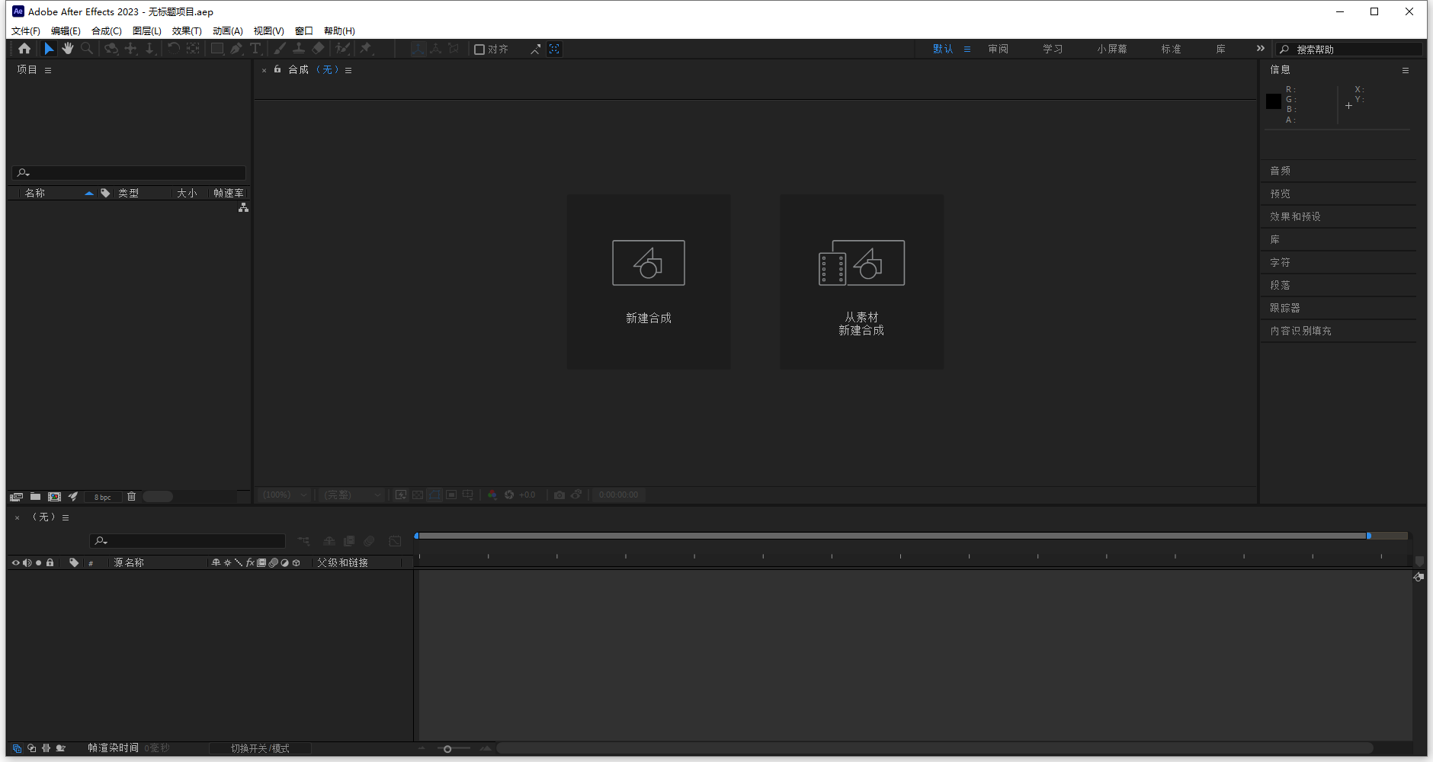
Task: Open the 默认 workspace menu icon
Action: 967,49
